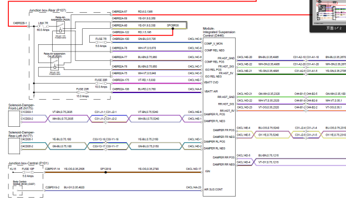346x201 pixels.
Task: Select the FUSE 23R symbol
Action: 83,92
